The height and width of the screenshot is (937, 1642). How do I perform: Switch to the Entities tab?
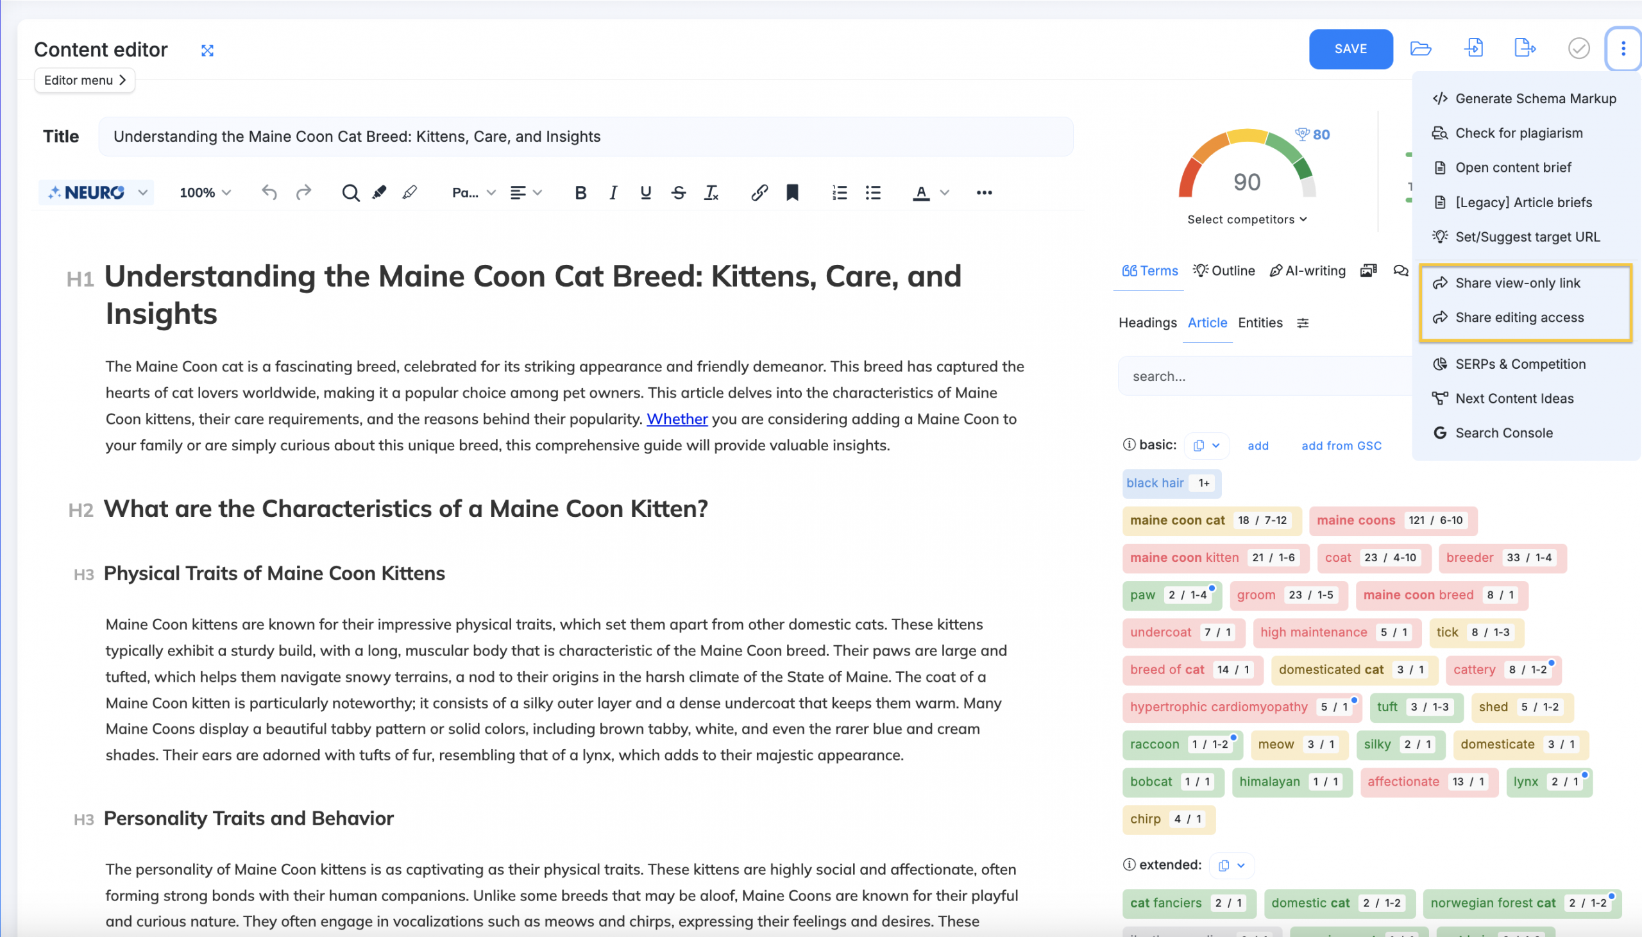pos(1260,323)
